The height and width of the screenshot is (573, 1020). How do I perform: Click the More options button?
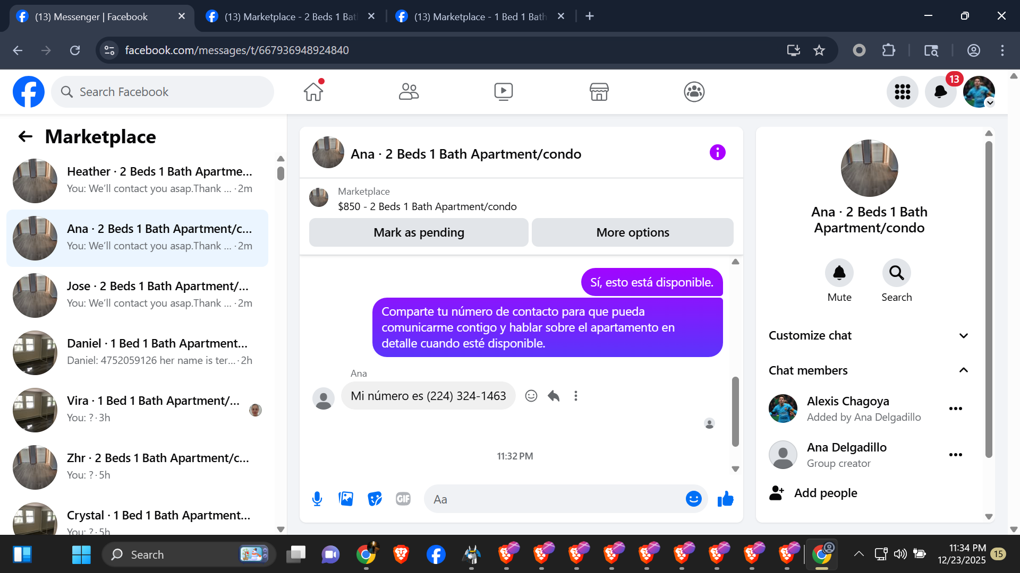632,232
